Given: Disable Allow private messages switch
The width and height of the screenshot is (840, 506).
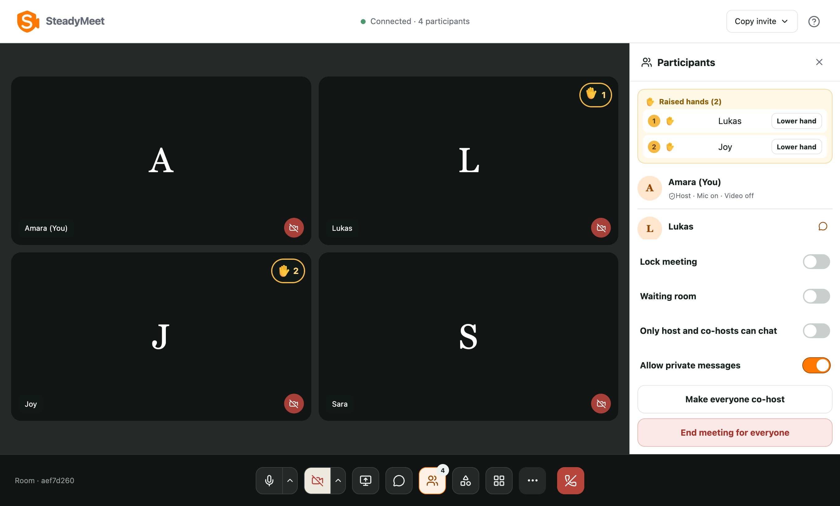Looking at the screenshot, I should pyautogui.click(x=816, y=365).
